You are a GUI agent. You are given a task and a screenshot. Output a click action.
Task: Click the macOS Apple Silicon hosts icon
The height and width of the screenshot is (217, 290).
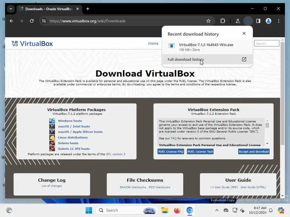coord(52,132)
